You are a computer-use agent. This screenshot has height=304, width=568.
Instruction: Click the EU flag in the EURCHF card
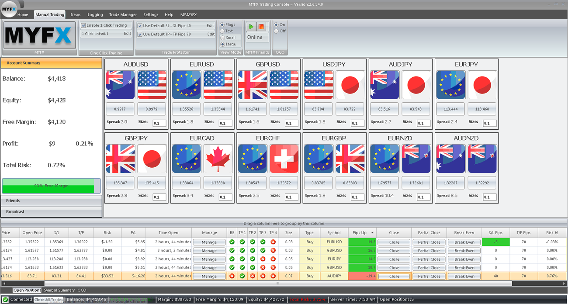pos(253,159)
